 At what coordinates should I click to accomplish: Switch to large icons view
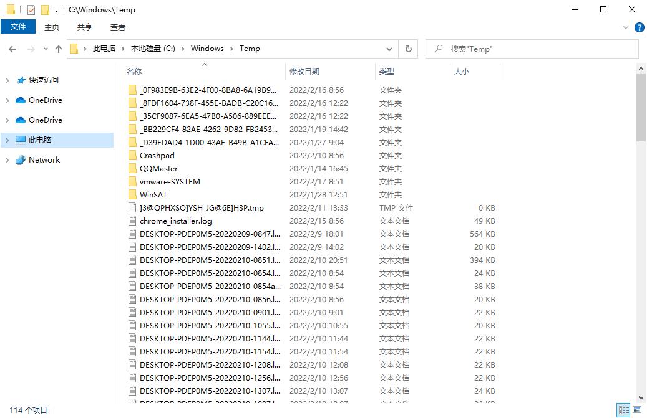click(637, 410)
